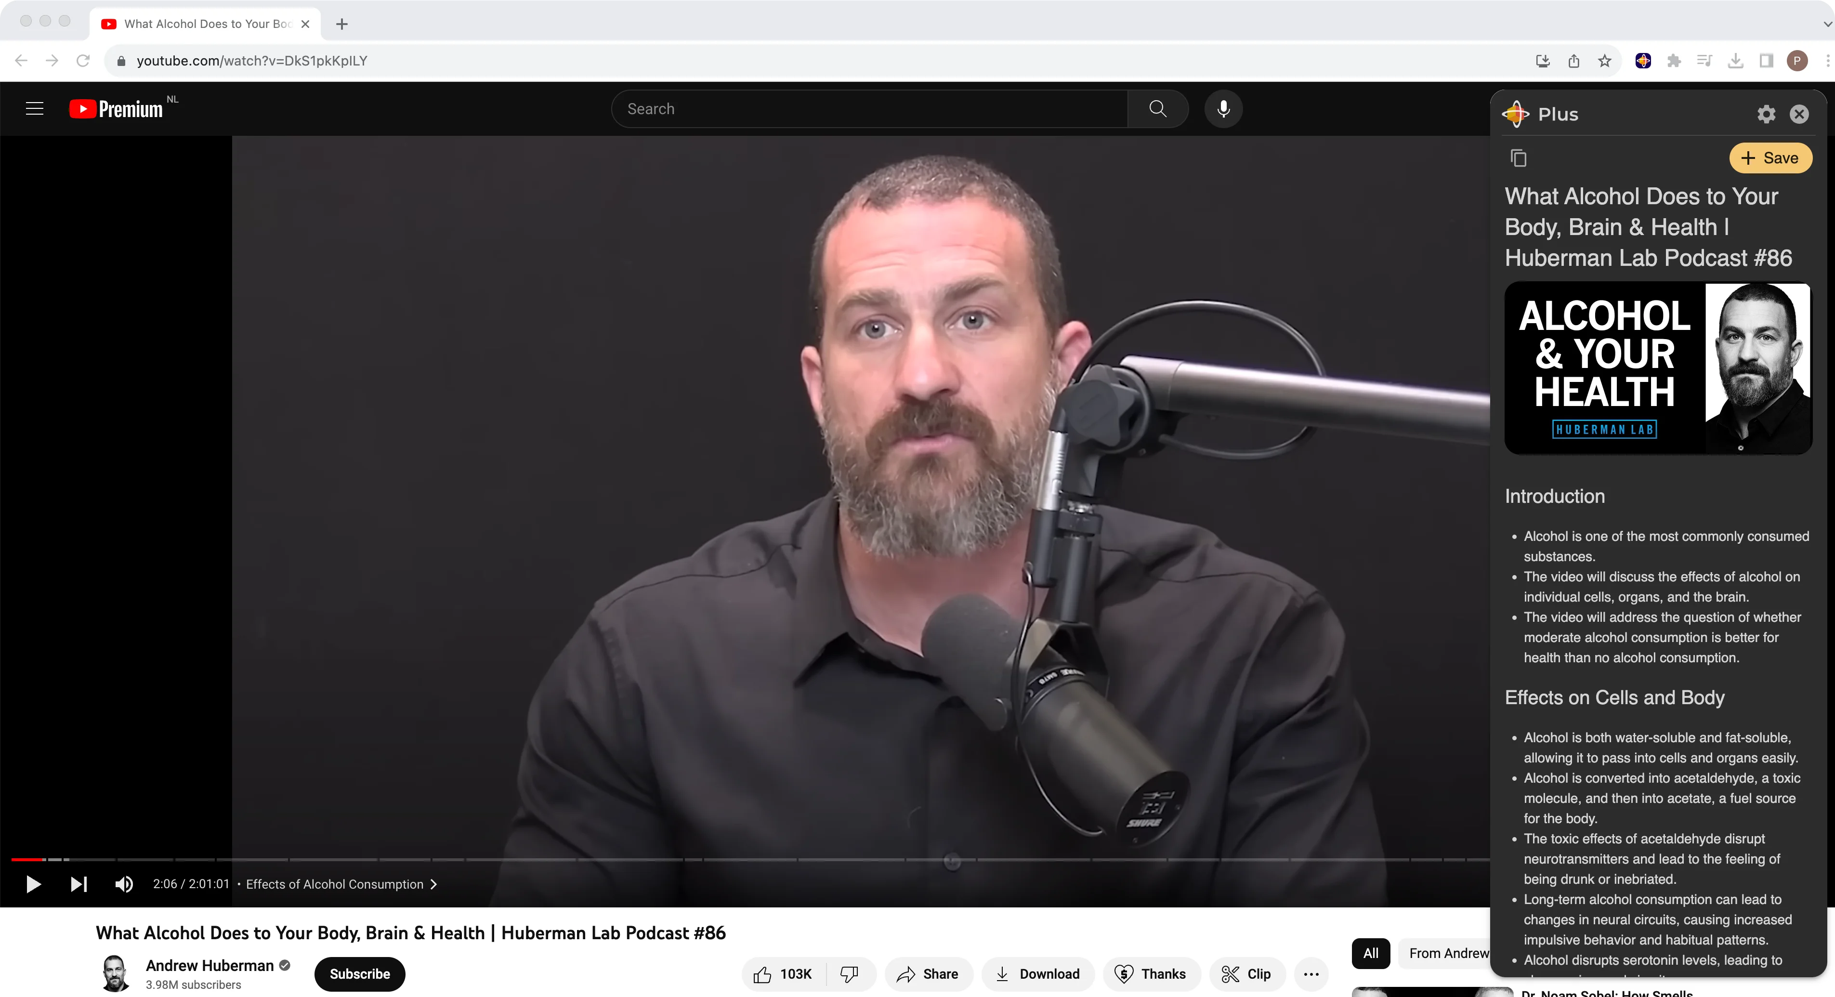Screen dimensions: 1835x997
Task: Mute the video volume icon
Action: point(123,884)
